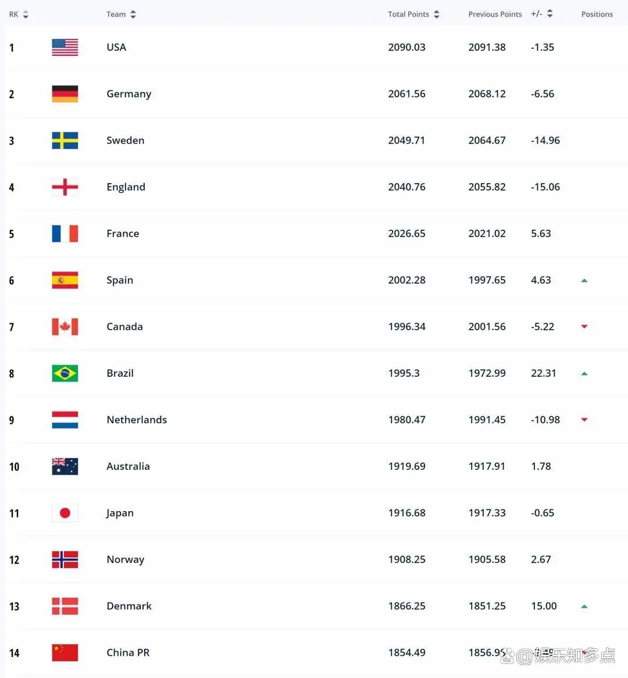Sort by Team column arrows
The width and height of the screenshot is (628, 678).
133,15
